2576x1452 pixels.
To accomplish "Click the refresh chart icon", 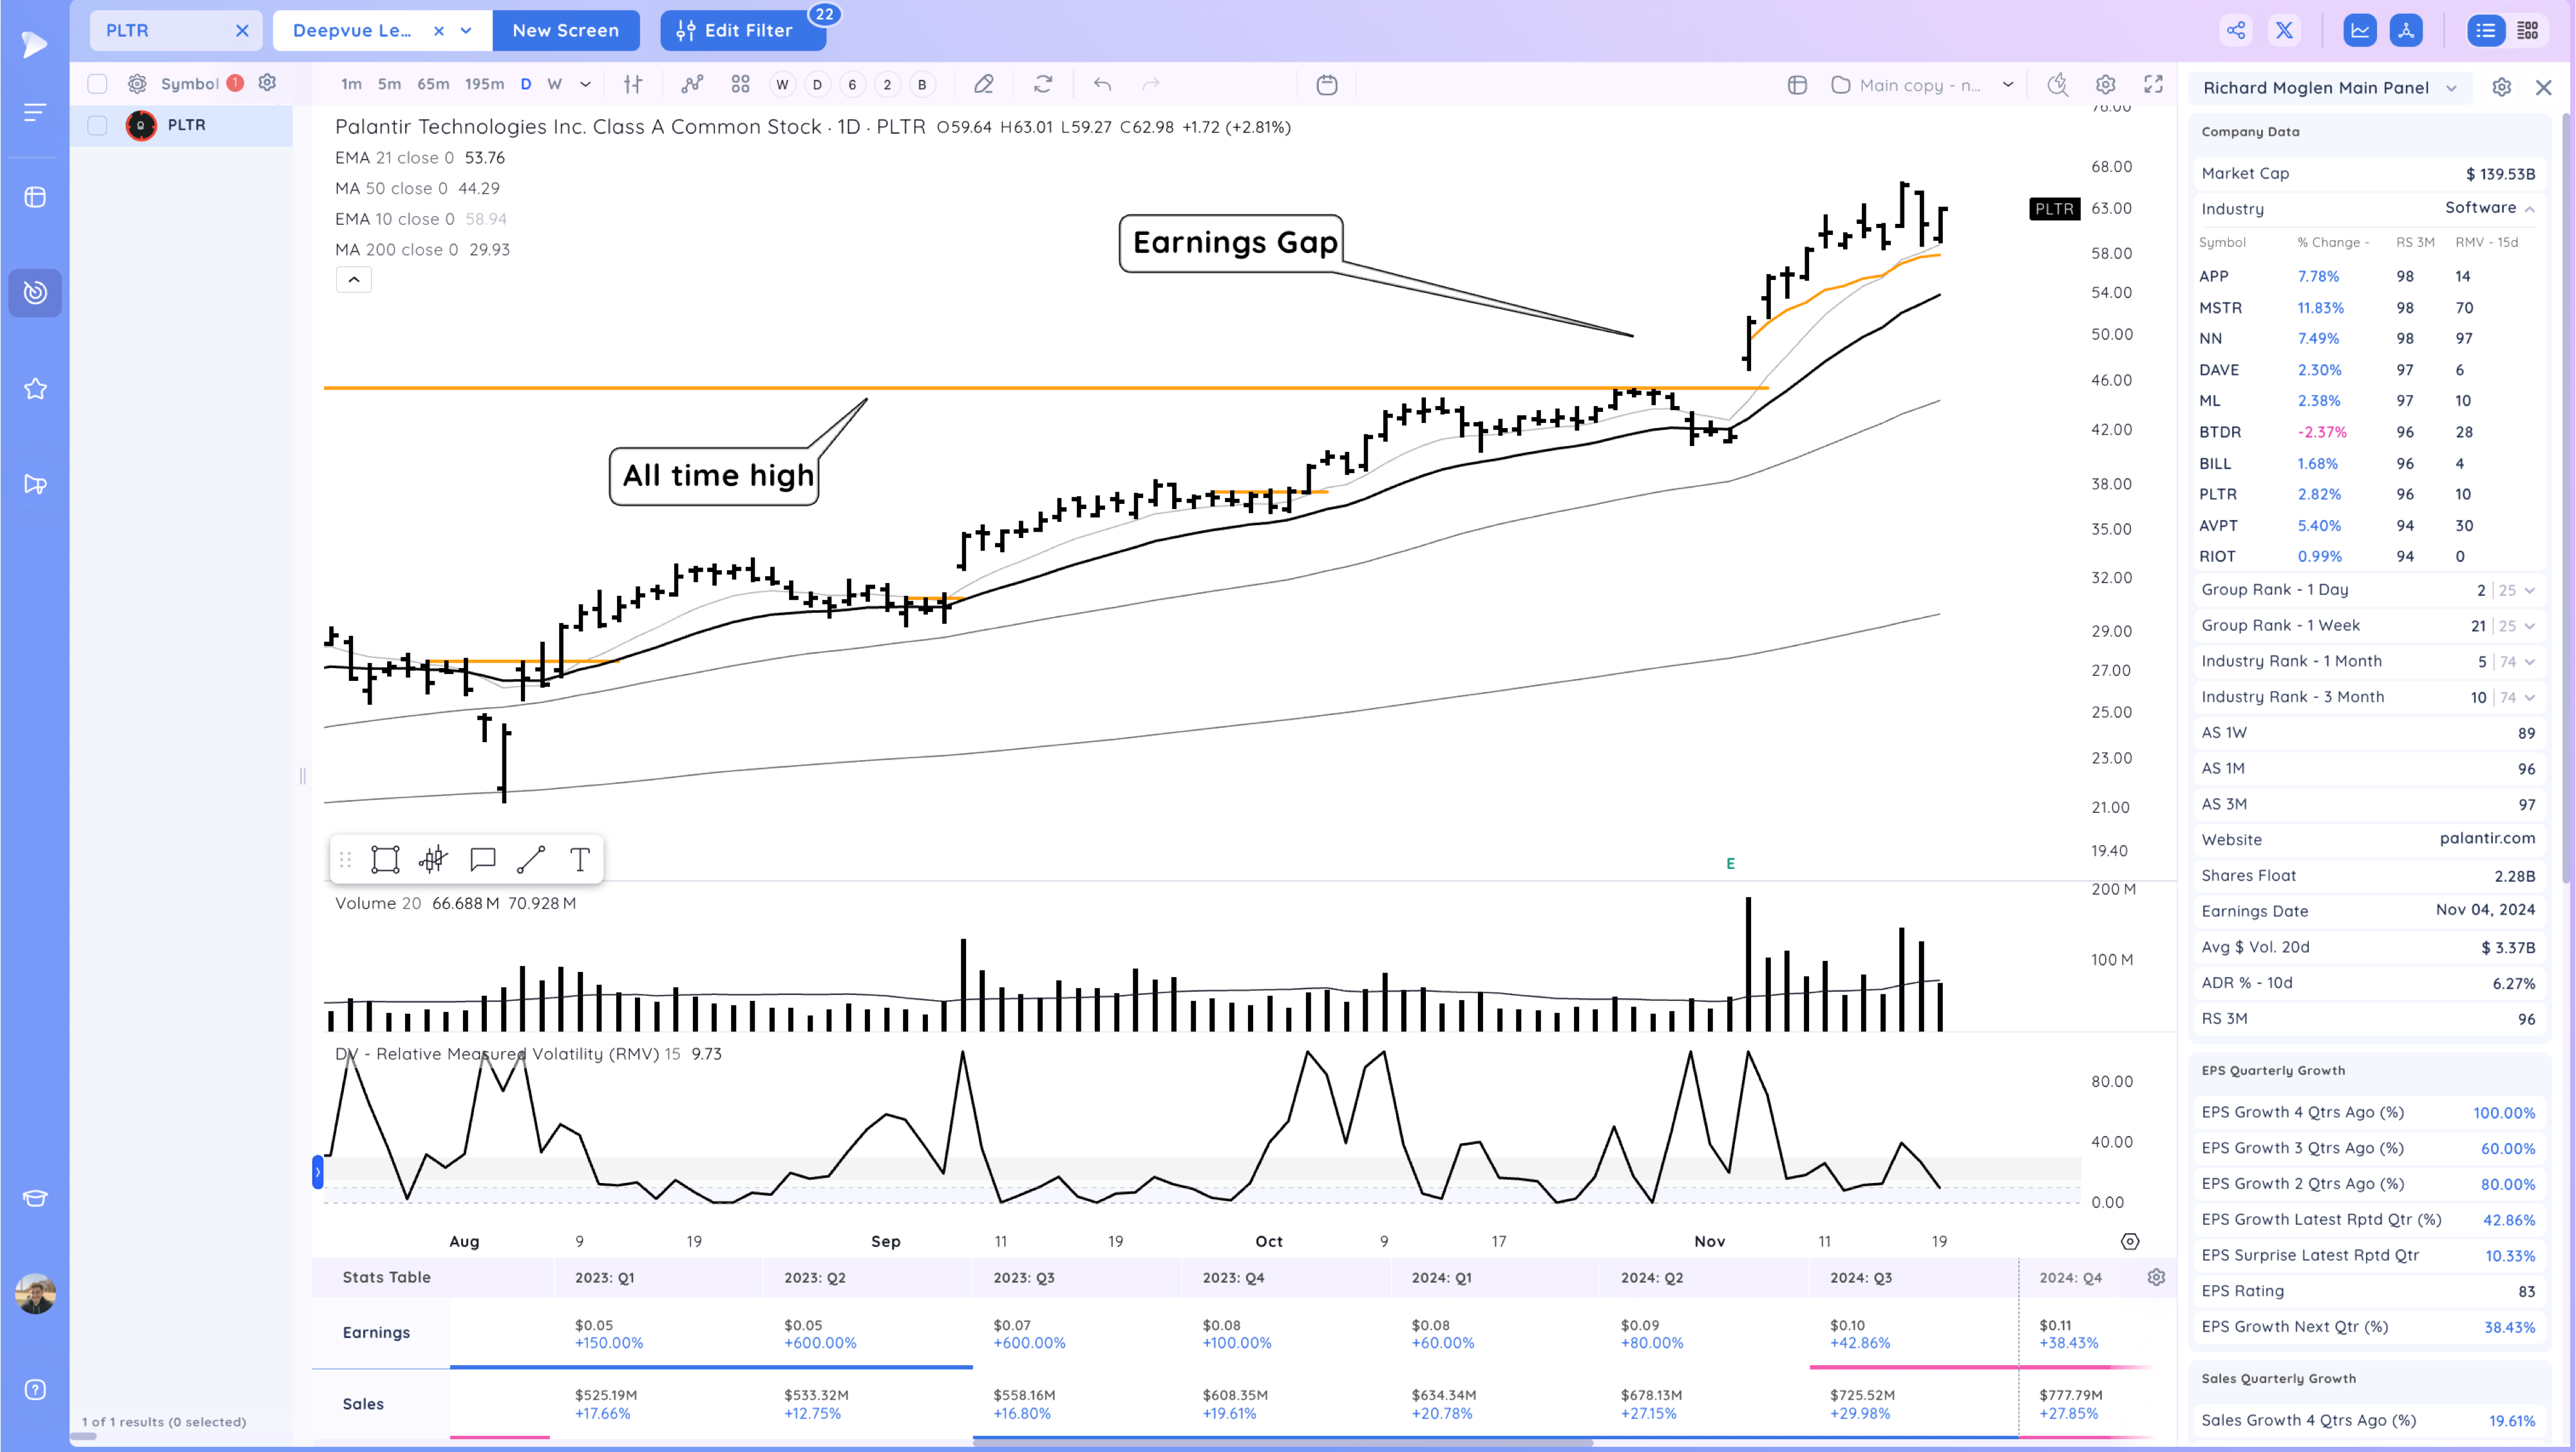I will pos(1043,85).
